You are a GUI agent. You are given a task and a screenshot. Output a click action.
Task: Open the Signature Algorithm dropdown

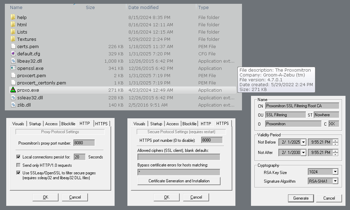coord(335,181)
